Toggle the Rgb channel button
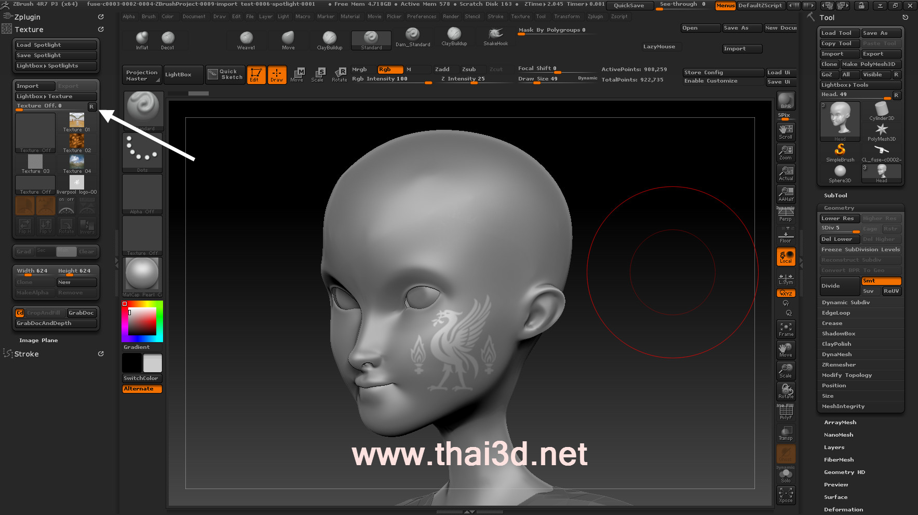This screenshot has width=918, height=515. [390, 70]
